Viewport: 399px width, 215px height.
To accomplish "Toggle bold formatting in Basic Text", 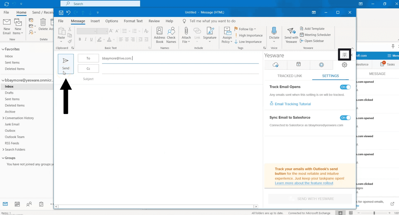I will tap(80, 39).
